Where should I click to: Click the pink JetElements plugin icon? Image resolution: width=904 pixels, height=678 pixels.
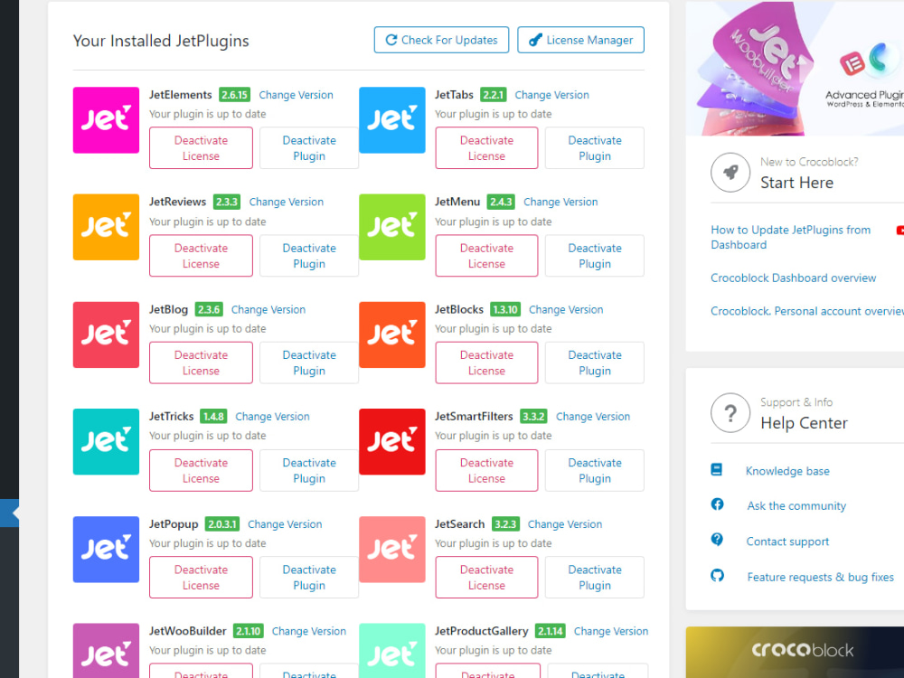[x=106, y=119]
